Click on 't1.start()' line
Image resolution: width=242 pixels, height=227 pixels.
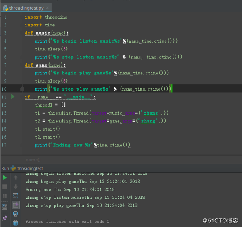coord(47,129)
